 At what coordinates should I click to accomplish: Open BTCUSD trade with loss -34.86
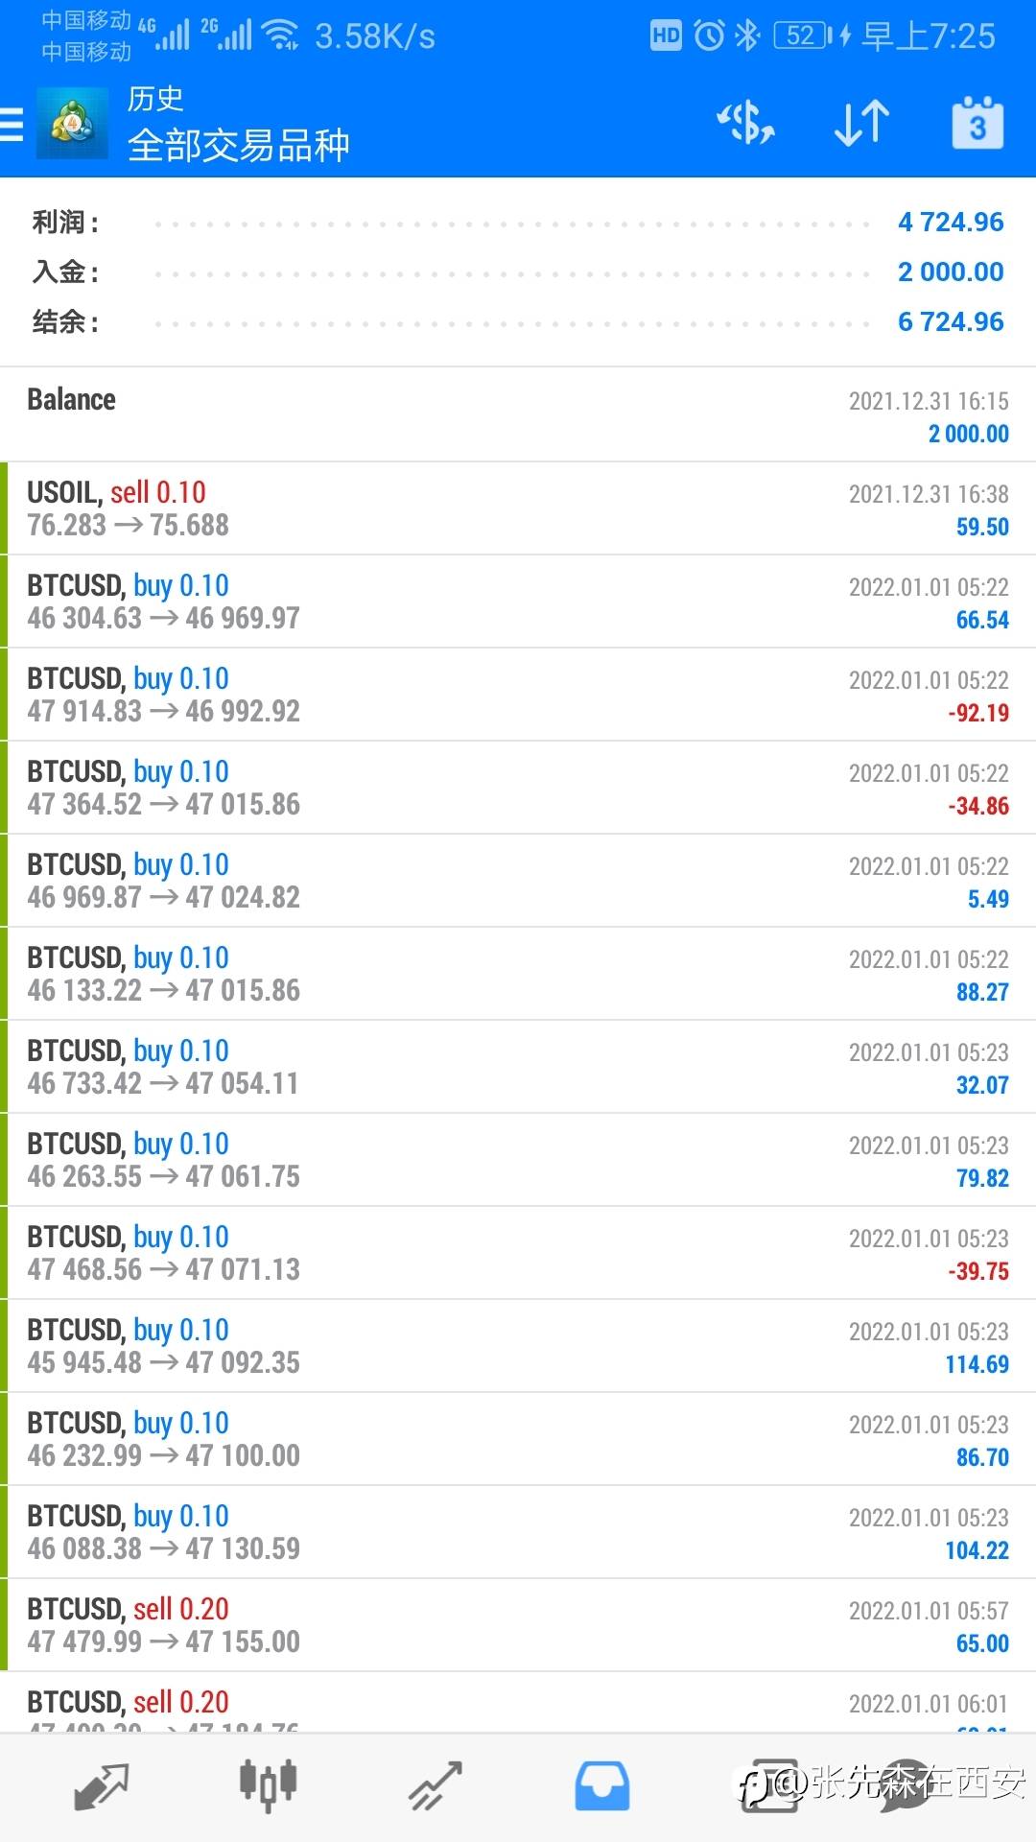(x=518, y=788)
